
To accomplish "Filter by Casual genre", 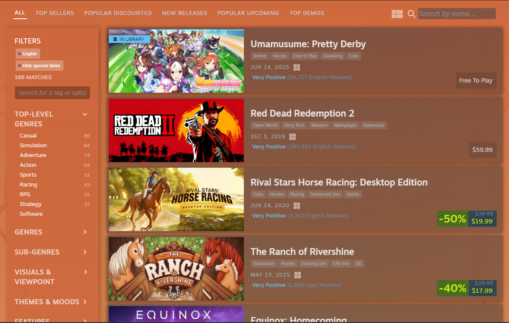I will point(28,136).
